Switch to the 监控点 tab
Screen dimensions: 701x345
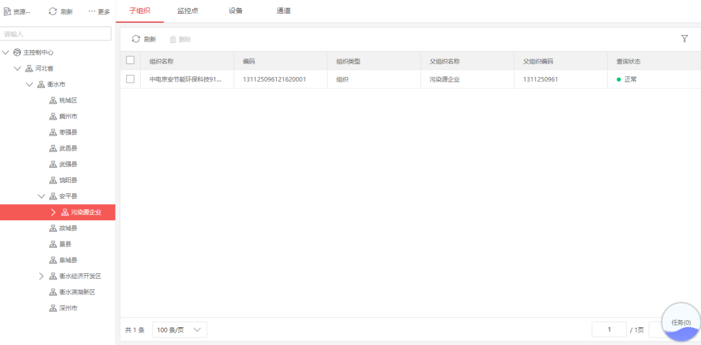187,11
